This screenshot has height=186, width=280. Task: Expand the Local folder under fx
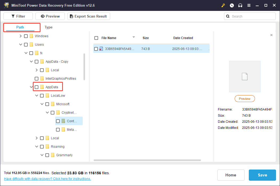(37, 138)
